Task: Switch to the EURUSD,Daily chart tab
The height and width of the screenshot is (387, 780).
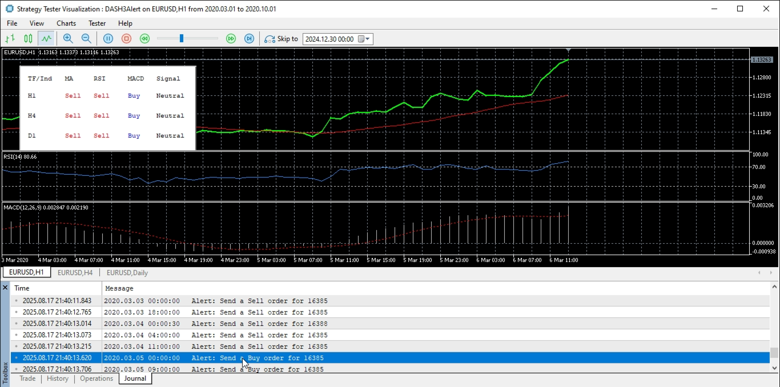Action: pyautogui.click(x=127, y=273)
